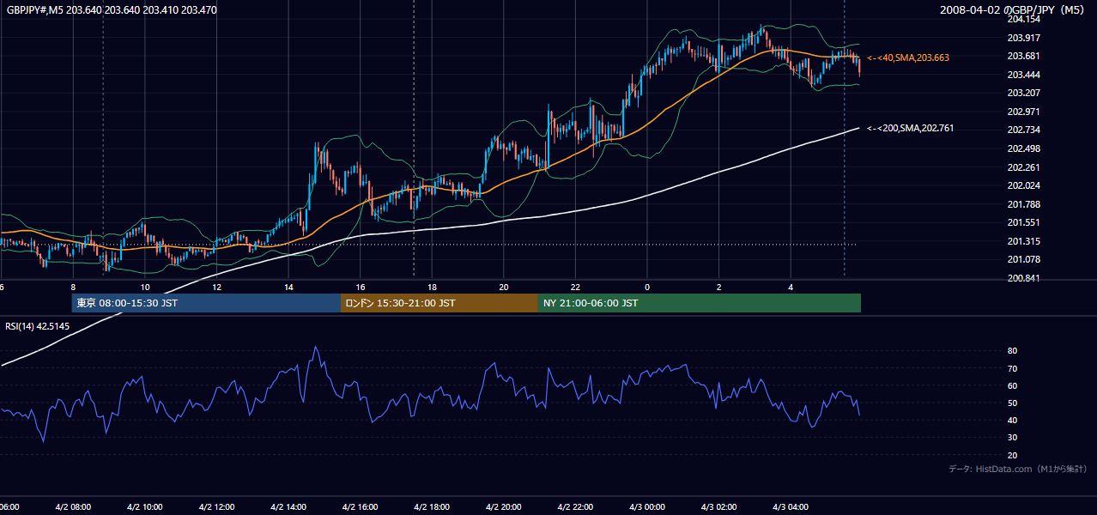1097x515 pixels.
Task: Select the NY 21:00-06:00 JST session bar
Action: [x=700, y=303]
